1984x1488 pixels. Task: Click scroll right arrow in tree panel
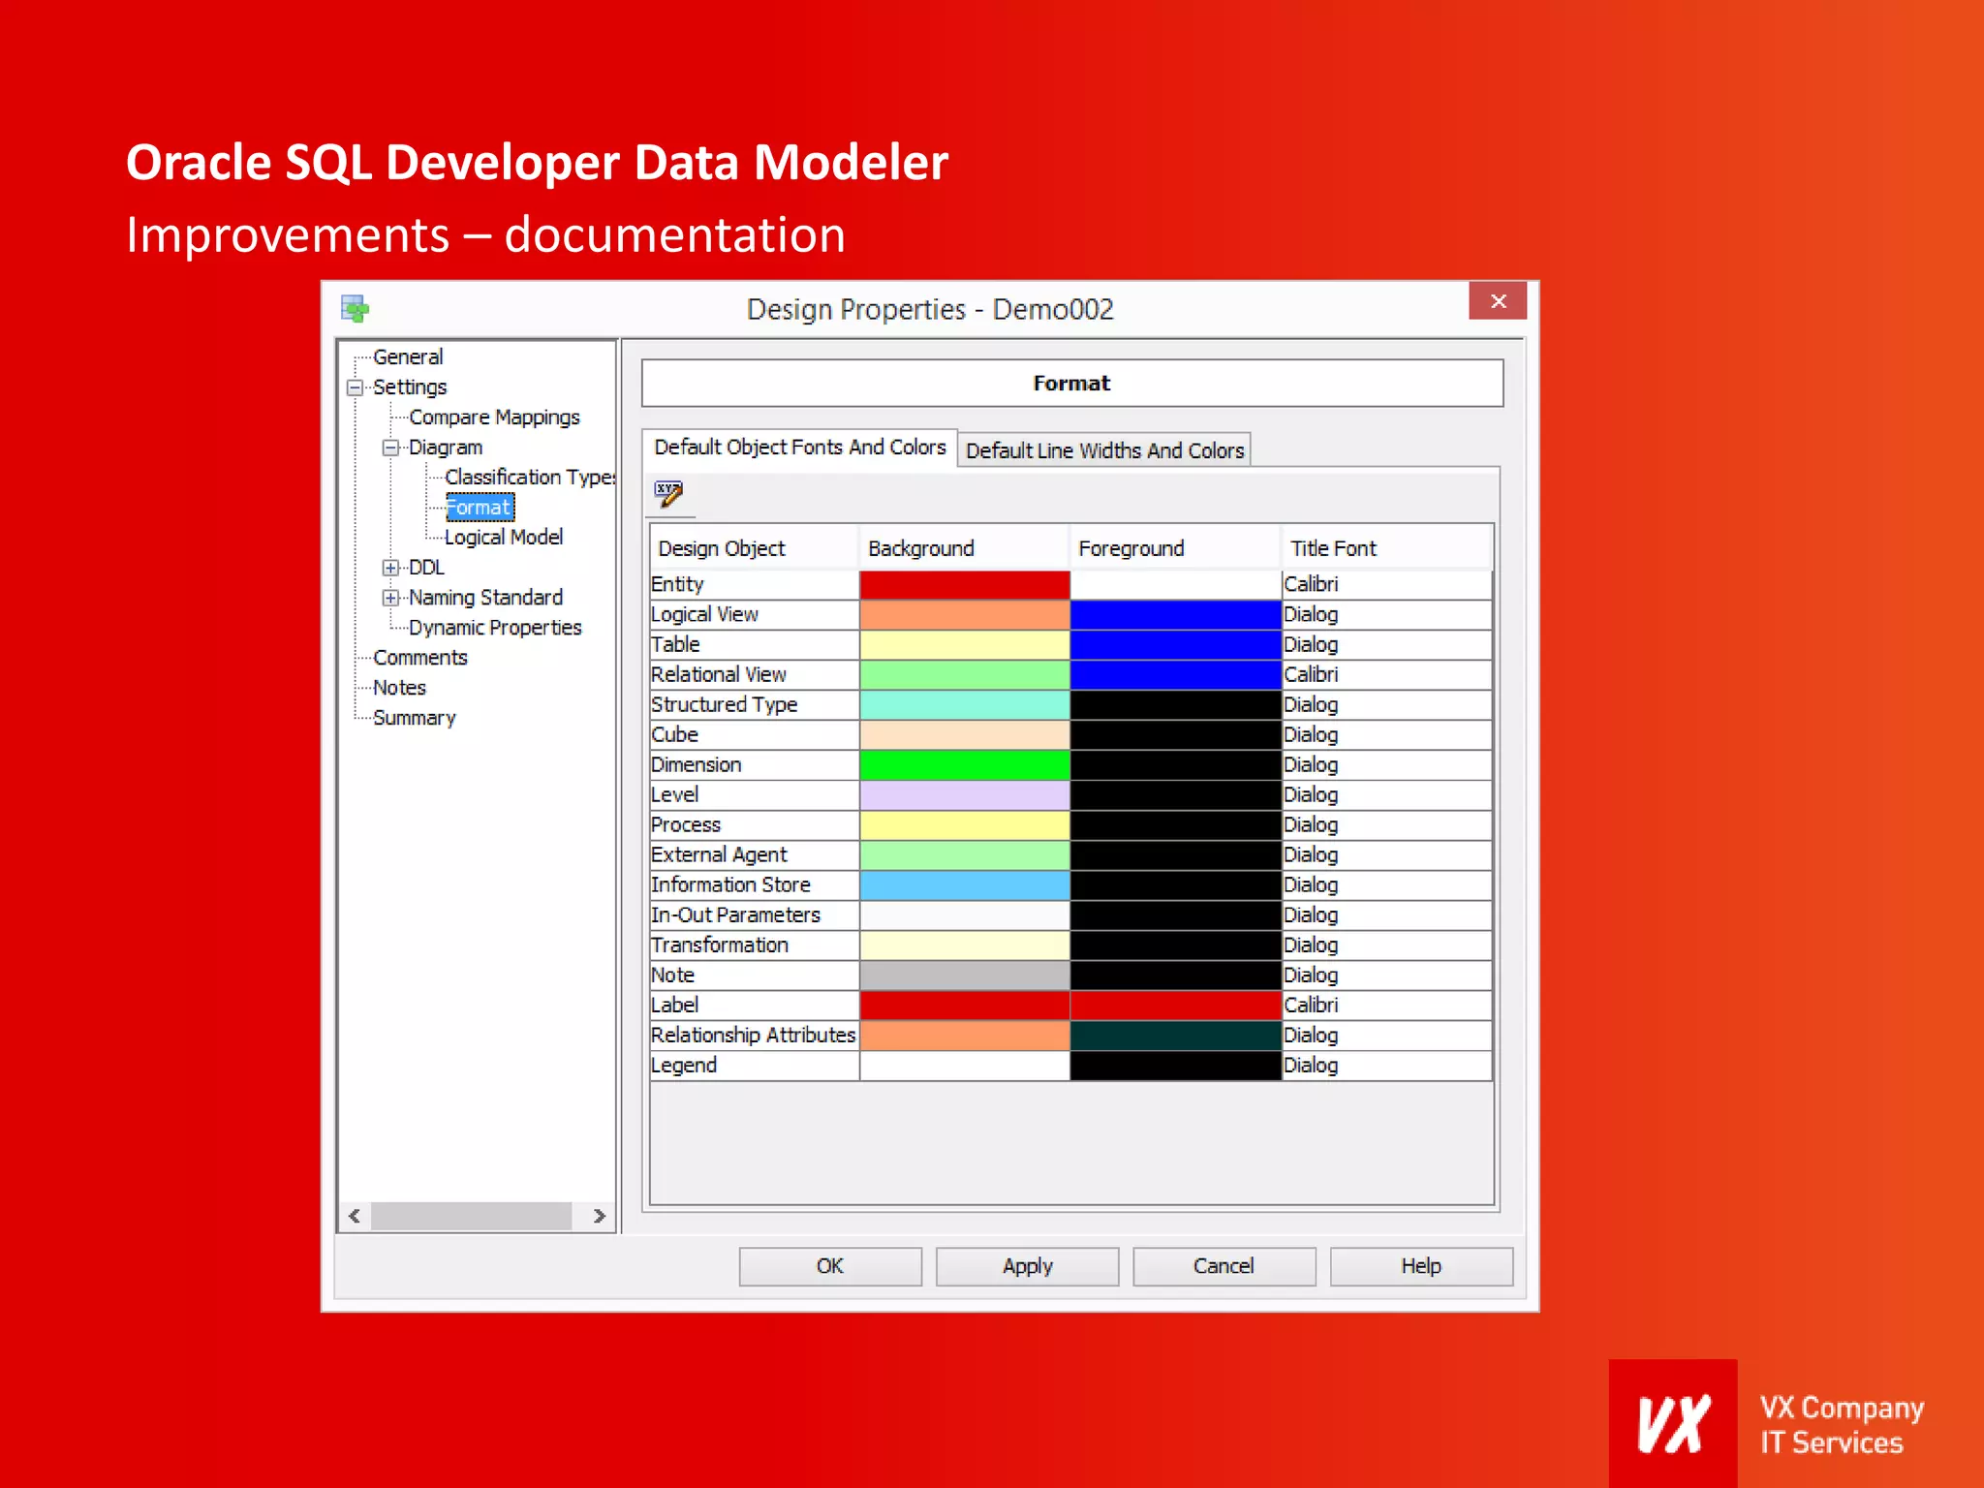[599, 1216]
